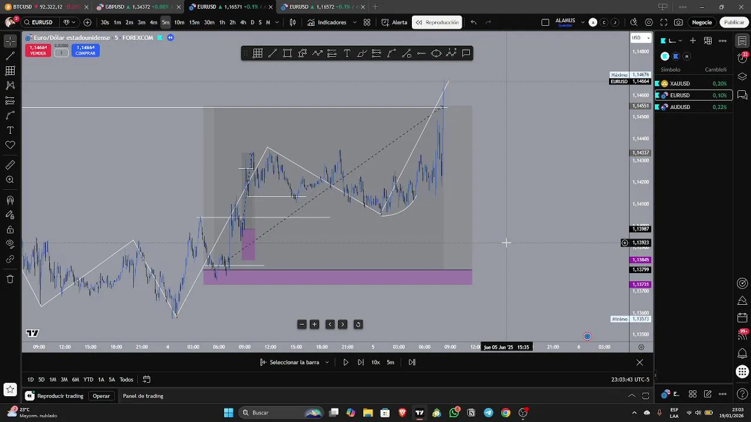Select the Trend line tool in left sidebar
This screenshot has height=422, width=751.
(x=10, y=56)
